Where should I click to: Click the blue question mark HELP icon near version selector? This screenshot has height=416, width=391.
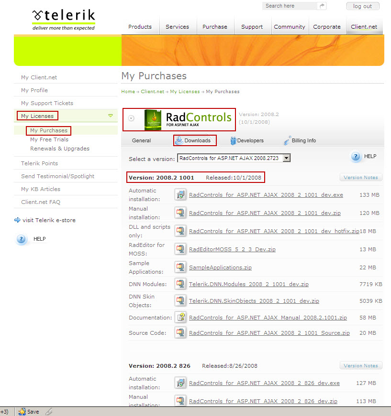click(356, 157)
